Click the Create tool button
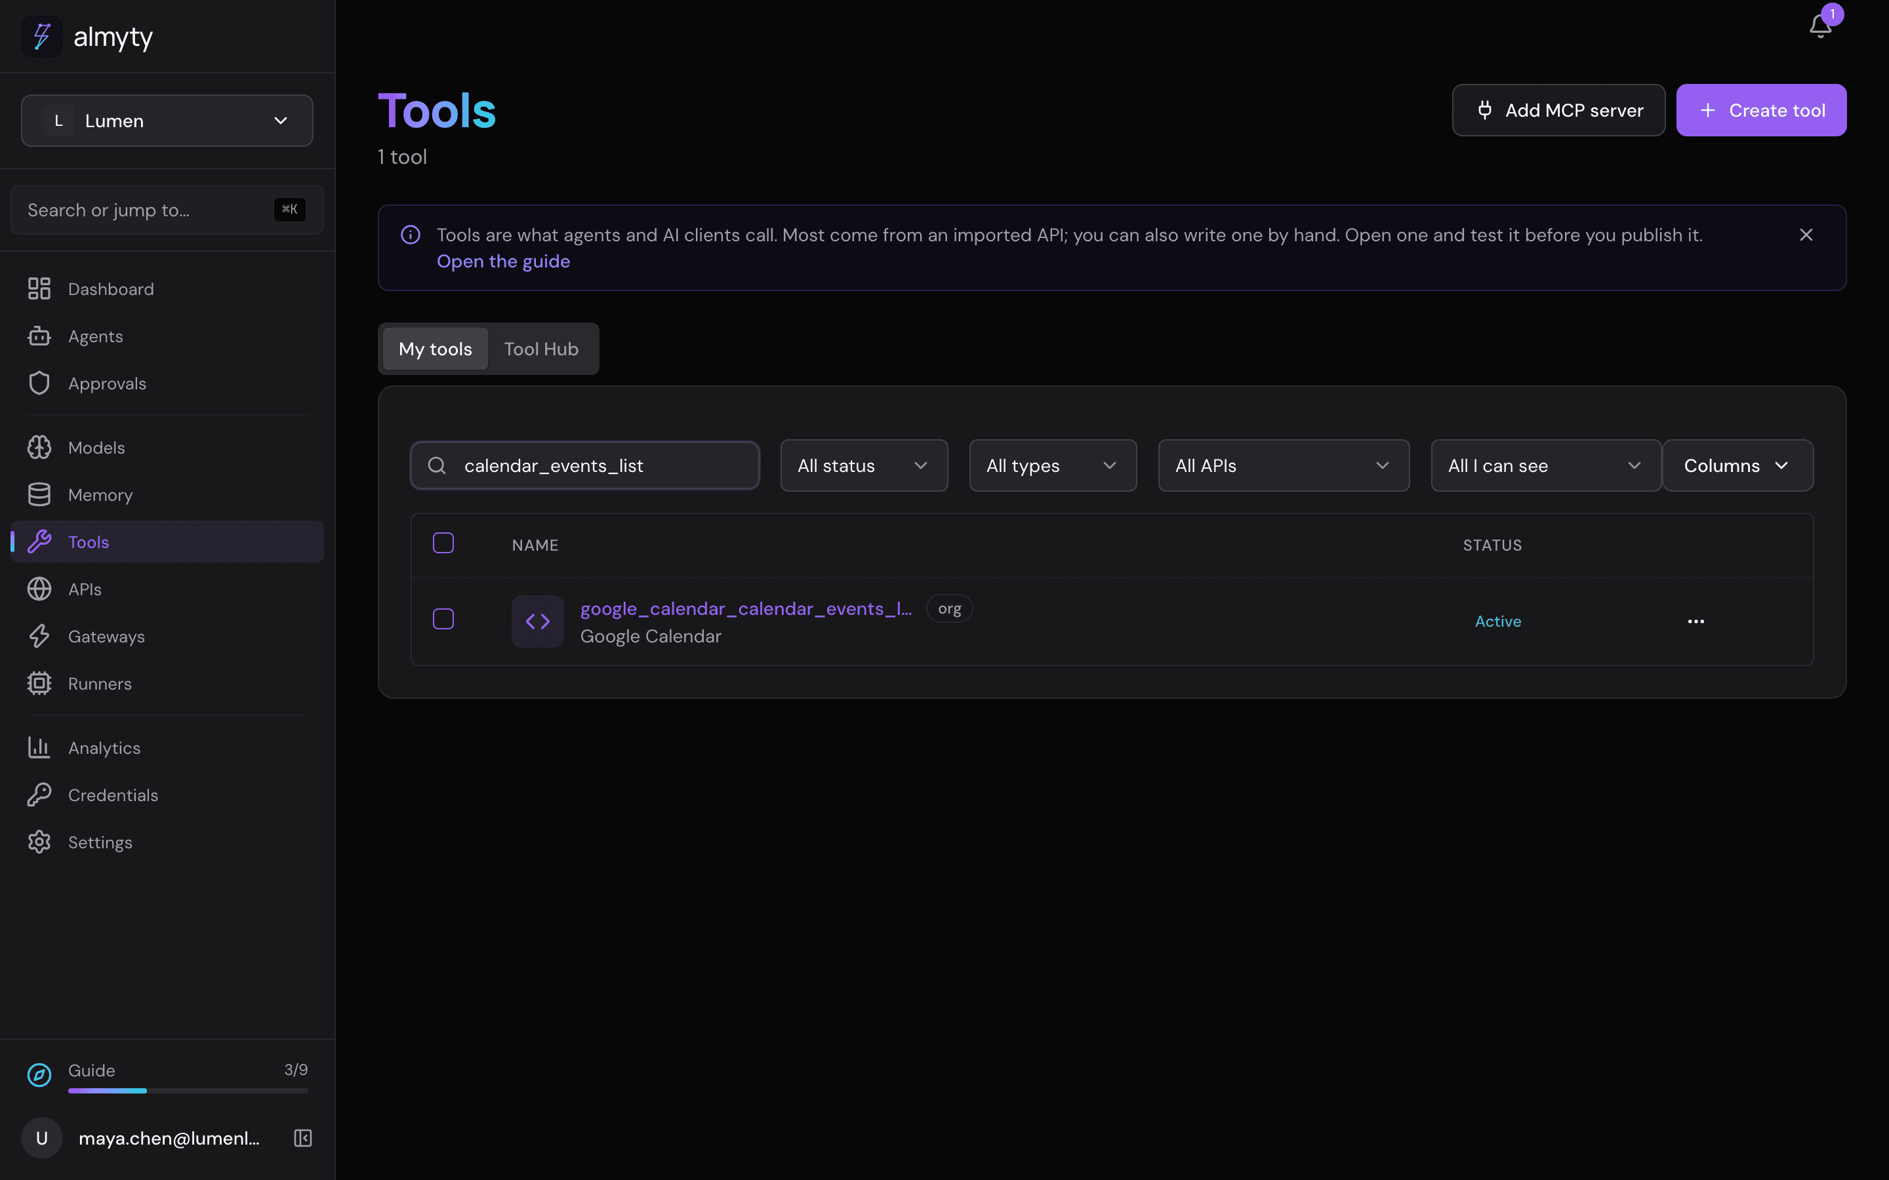Screen dimensions: 1889x1180 pos(1761,110)
